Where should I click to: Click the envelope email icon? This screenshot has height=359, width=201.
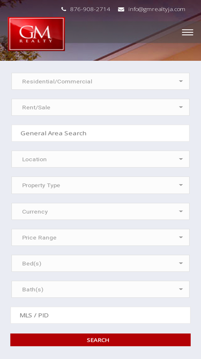coord(121,9)
